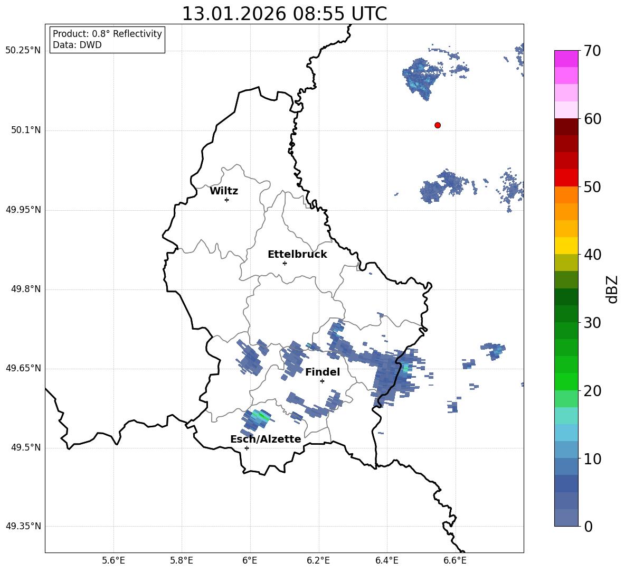
Task: Click the 6.6°E longitude label
Action: (455, 560)
